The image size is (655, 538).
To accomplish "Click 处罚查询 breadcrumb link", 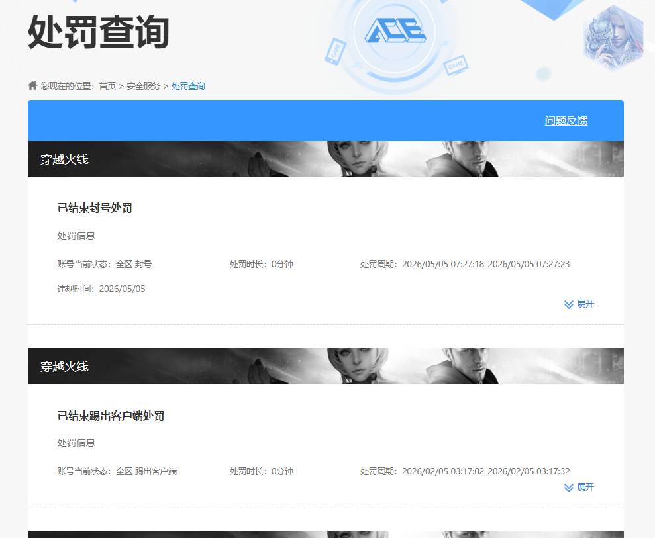I will click(x=188, y=86).
